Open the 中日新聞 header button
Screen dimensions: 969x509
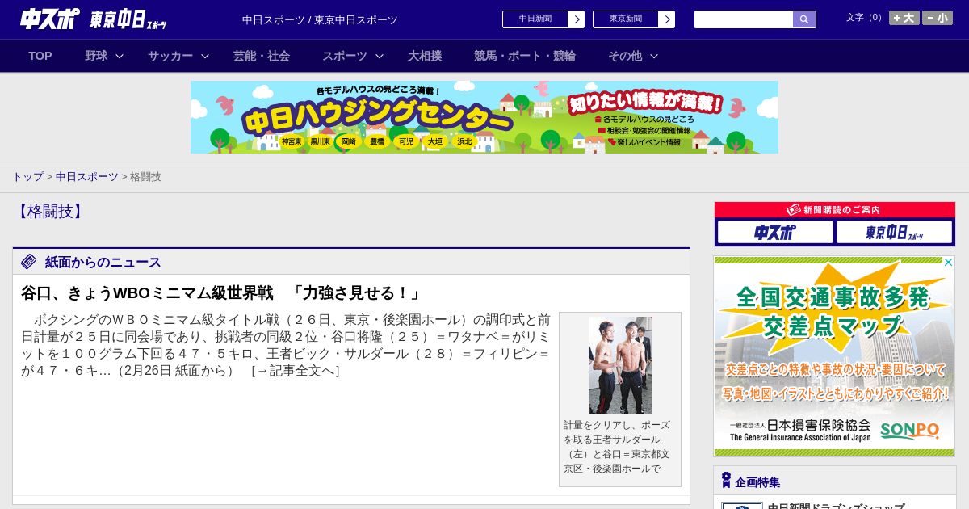tap(535, 19)
